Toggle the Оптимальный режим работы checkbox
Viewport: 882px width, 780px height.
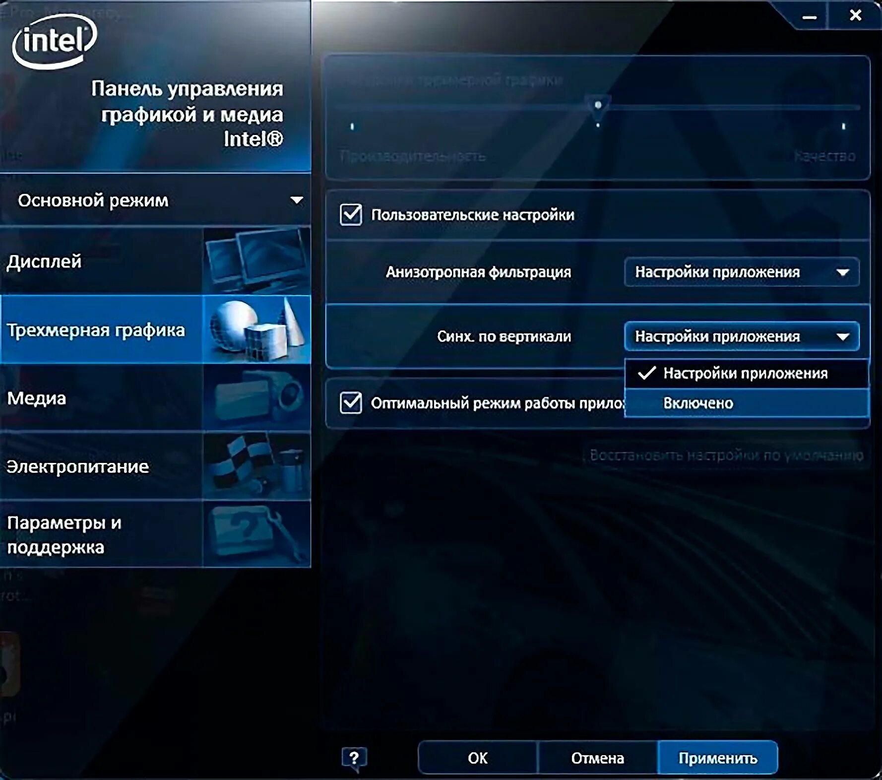click(351, 402)
